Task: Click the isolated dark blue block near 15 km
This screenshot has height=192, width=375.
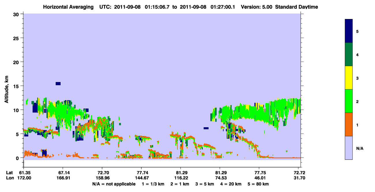Action: coord(58,83)
